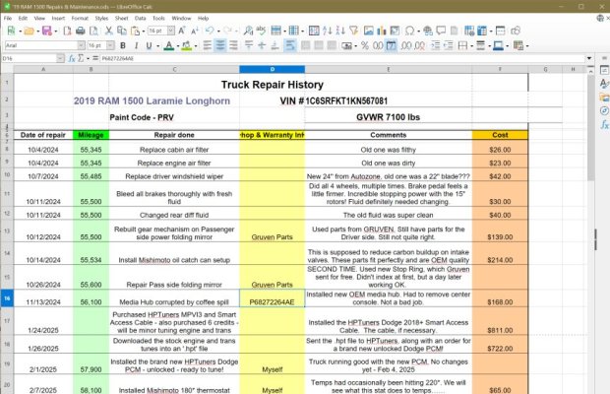
Task: Expand the formula bar
Action: (589, 58)
